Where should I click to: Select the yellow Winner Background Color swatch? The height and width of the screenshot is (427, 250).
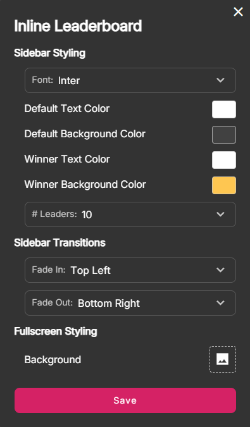point(224,185)
